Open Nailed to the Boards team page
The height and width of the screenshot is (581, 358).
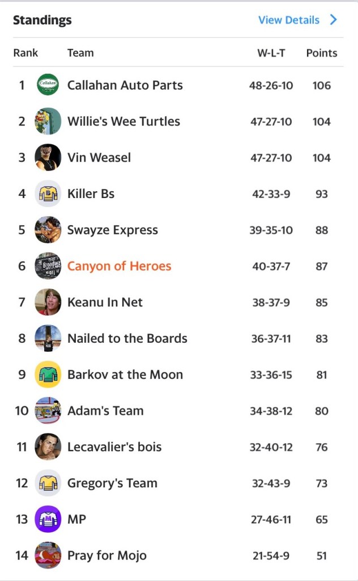click(127, 338)
